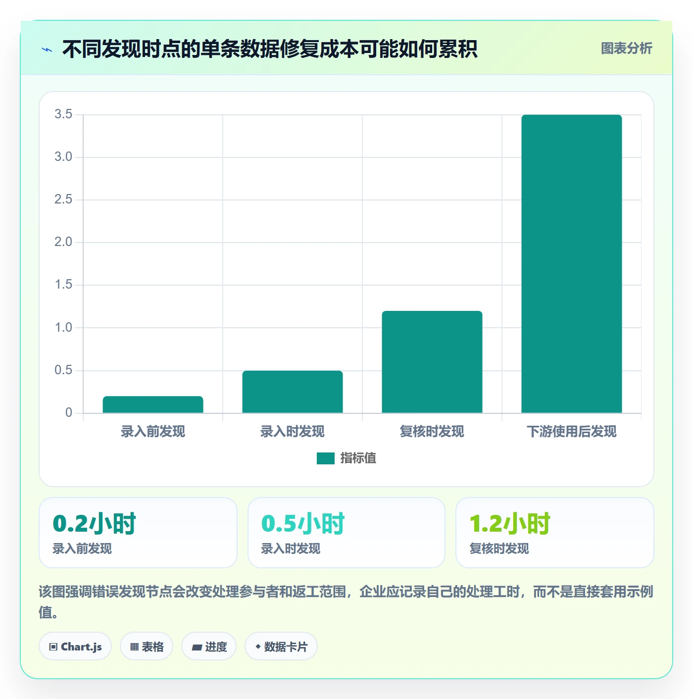The width and height of the screenshot is (693, 699).
Task: Click the 录入时发现 x-axis label
Action: 293,432
